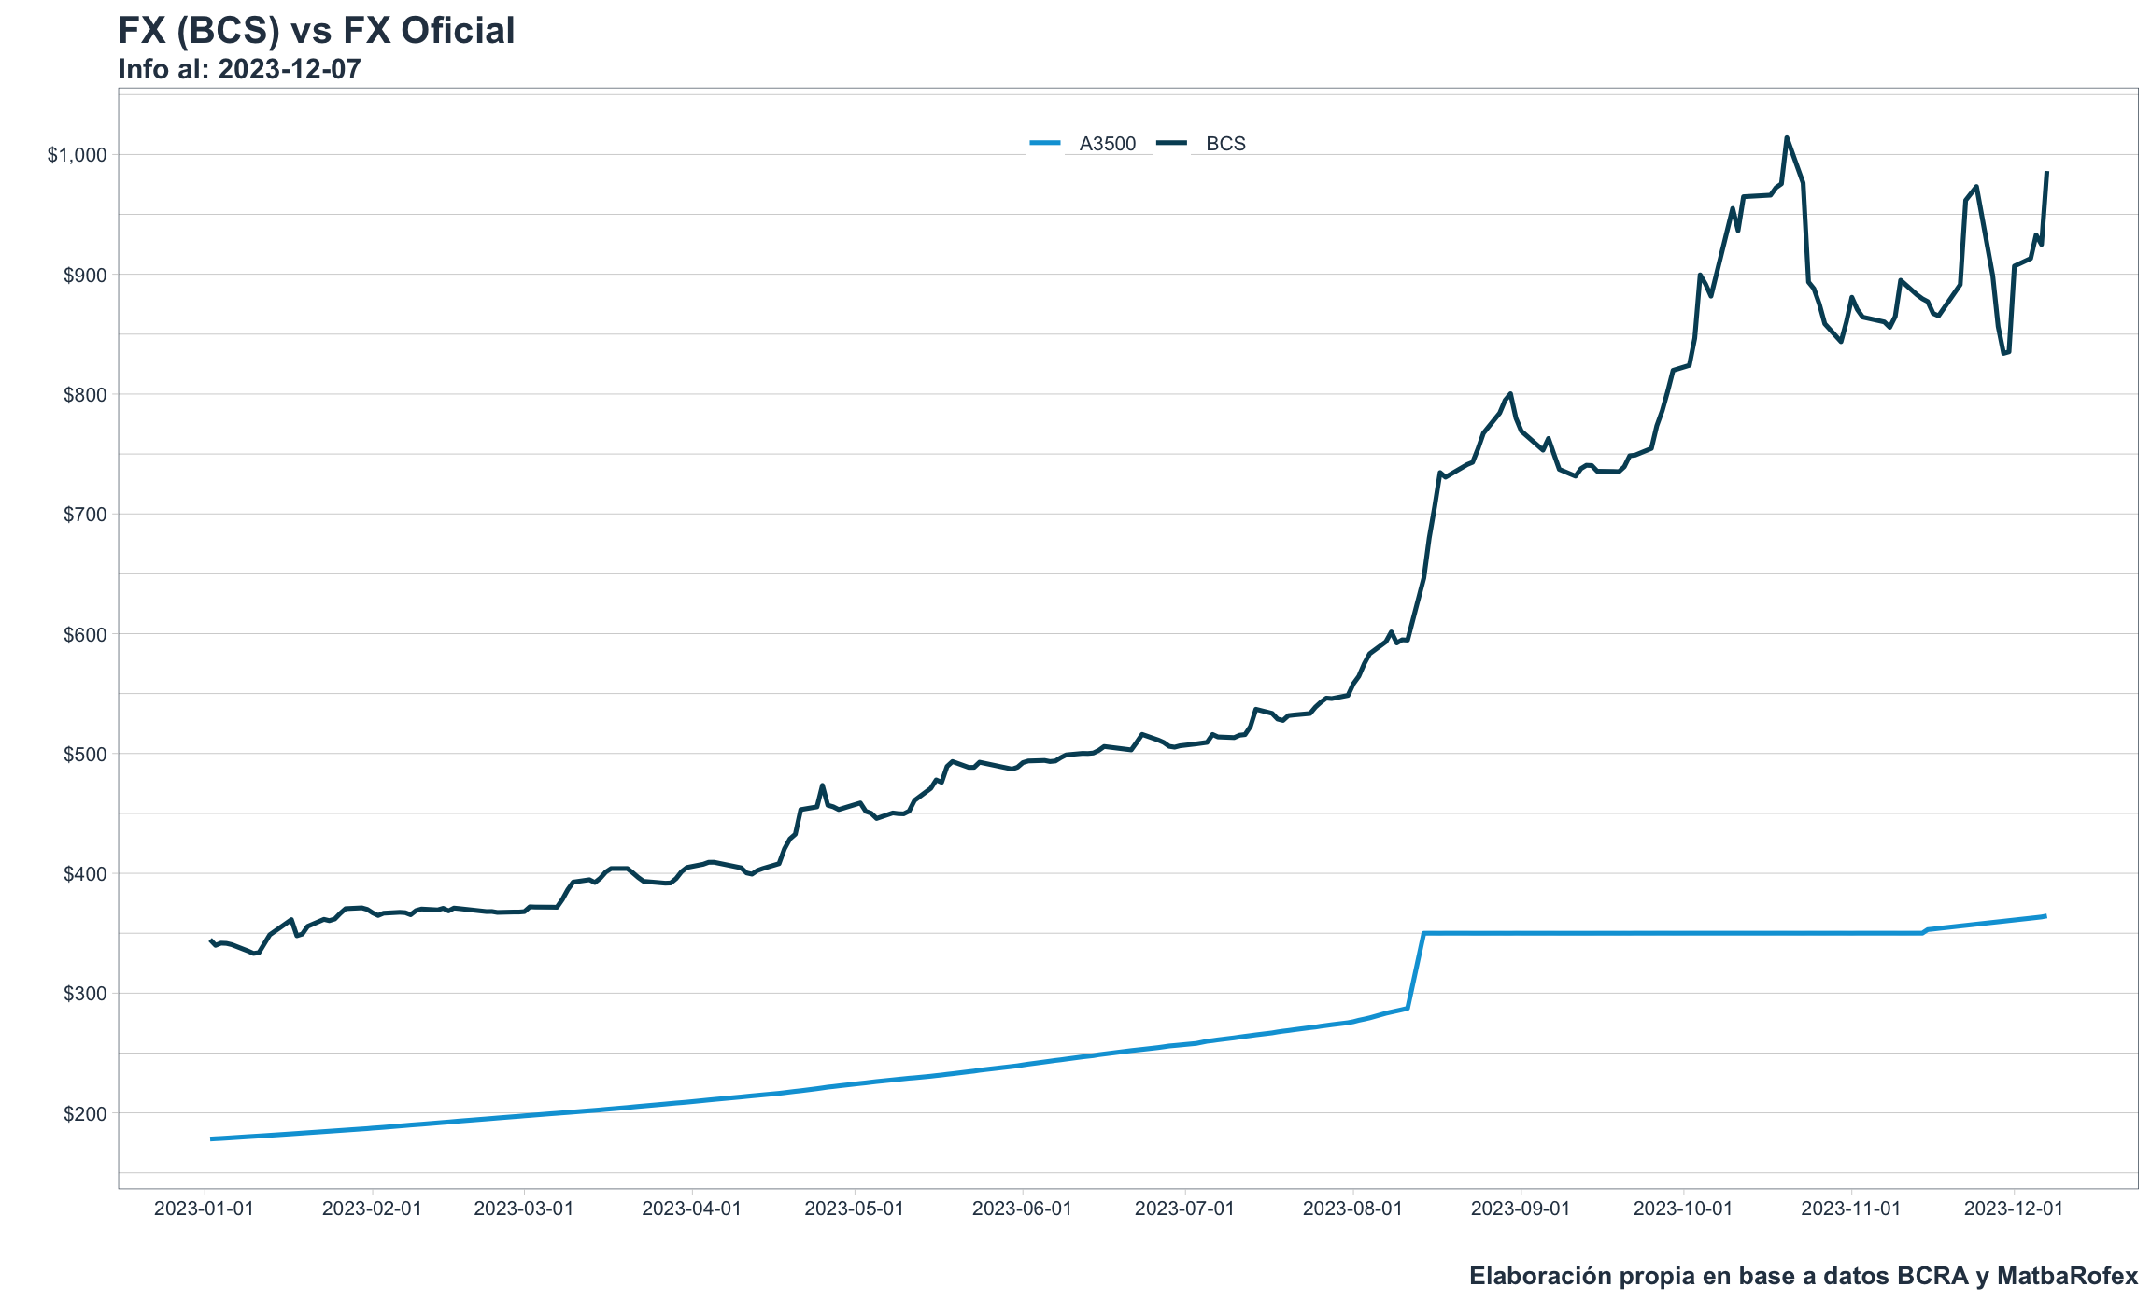
Task: Click the BCS legend line swatch
Action: (1171, 144)
